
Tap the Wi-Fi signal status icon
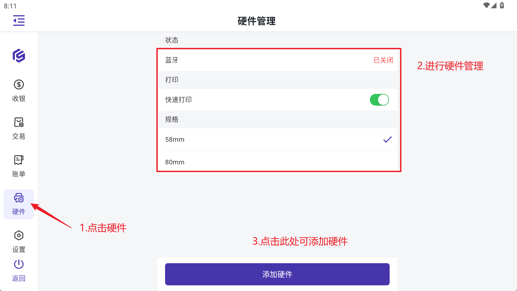[x=486, y=5]
